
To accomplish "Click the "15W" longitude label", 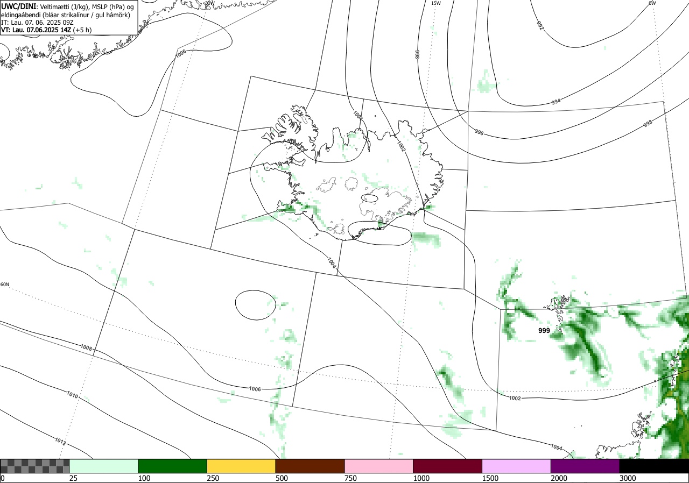I will coord(436,3).
